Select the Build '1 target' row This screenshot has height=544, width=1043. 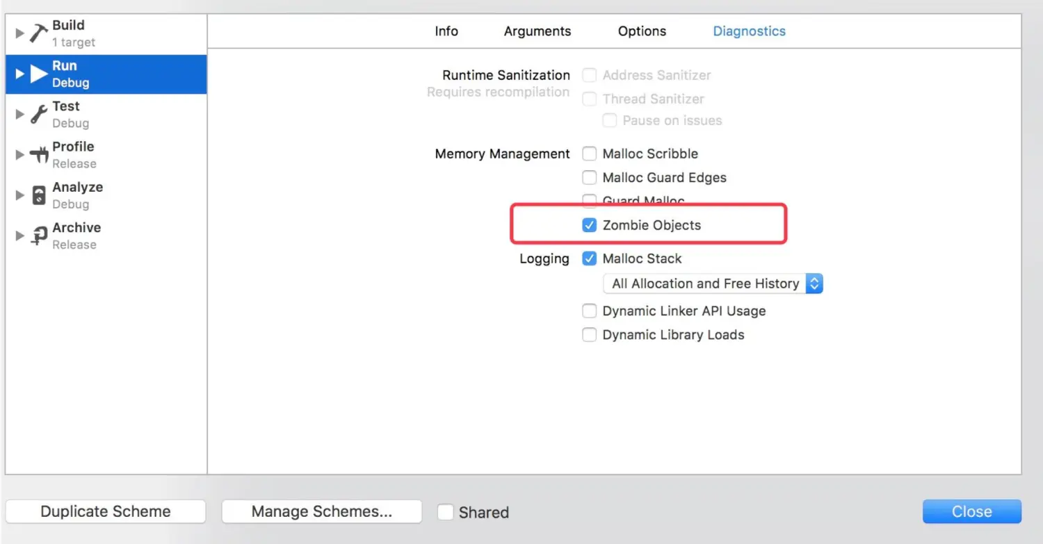[106, 33]
